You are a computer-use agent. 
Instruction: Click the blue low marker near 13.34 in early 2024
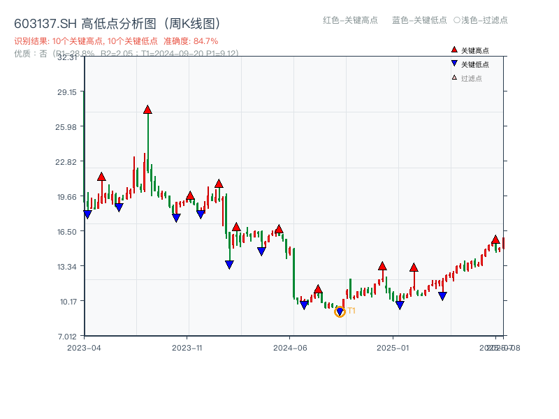coord(230,265)
